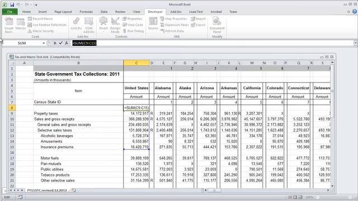Click Undo in Quick Access Toolbar

click(18, 4)
